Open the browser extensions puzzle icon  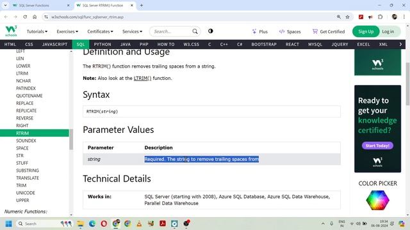(x=380, y=17)
